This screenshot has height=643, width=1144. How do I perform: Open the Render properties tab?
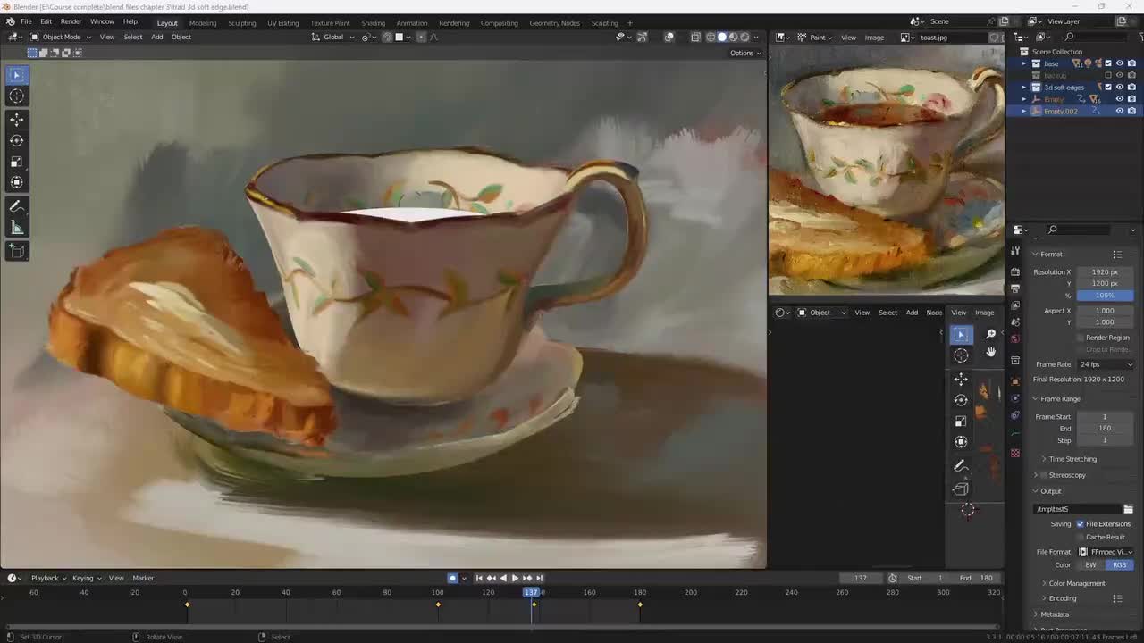(1014, 271)
